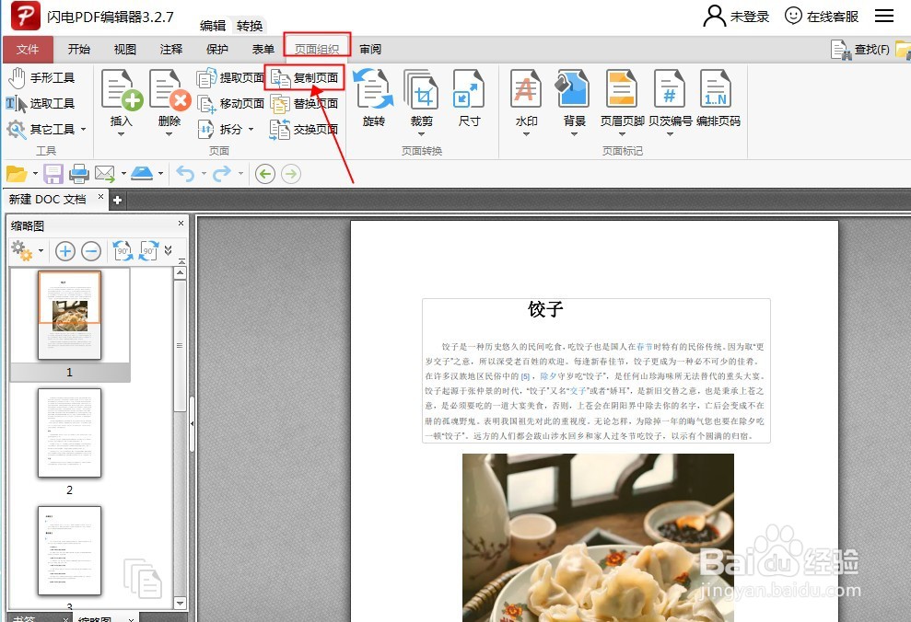Open the File (文件) menu
Image resolution: width=911 pixels, height=622 pixels.
click(x=28, y=50)
